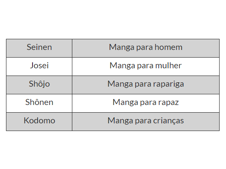
Task: Select the Josei cell
Action: click(x=39, y=67)
